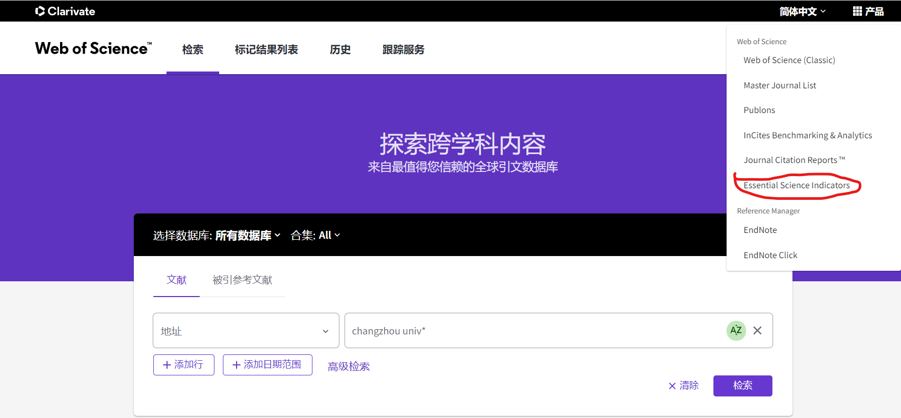Click the purple 检索 search button
901x418 pixels.
pos(743,386)
